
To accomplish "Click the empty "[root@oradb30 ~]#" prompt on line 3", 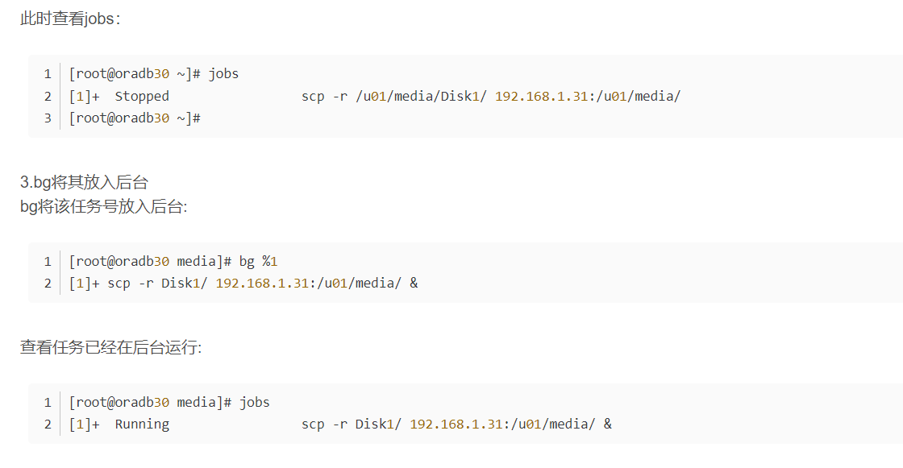I will coord(134,118).
